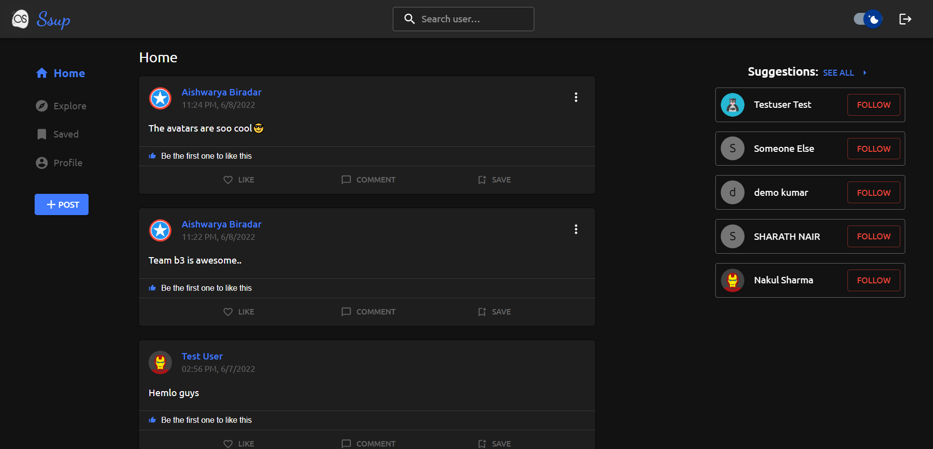Select the Saved posts bookmark icon
Image resolution: width=933 pixels, height=449 pixels.
coord(42,134)
